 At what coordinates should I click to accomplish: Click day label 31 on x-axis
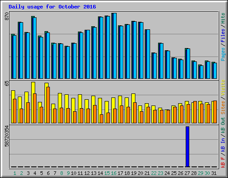click(x=214, y=173)
